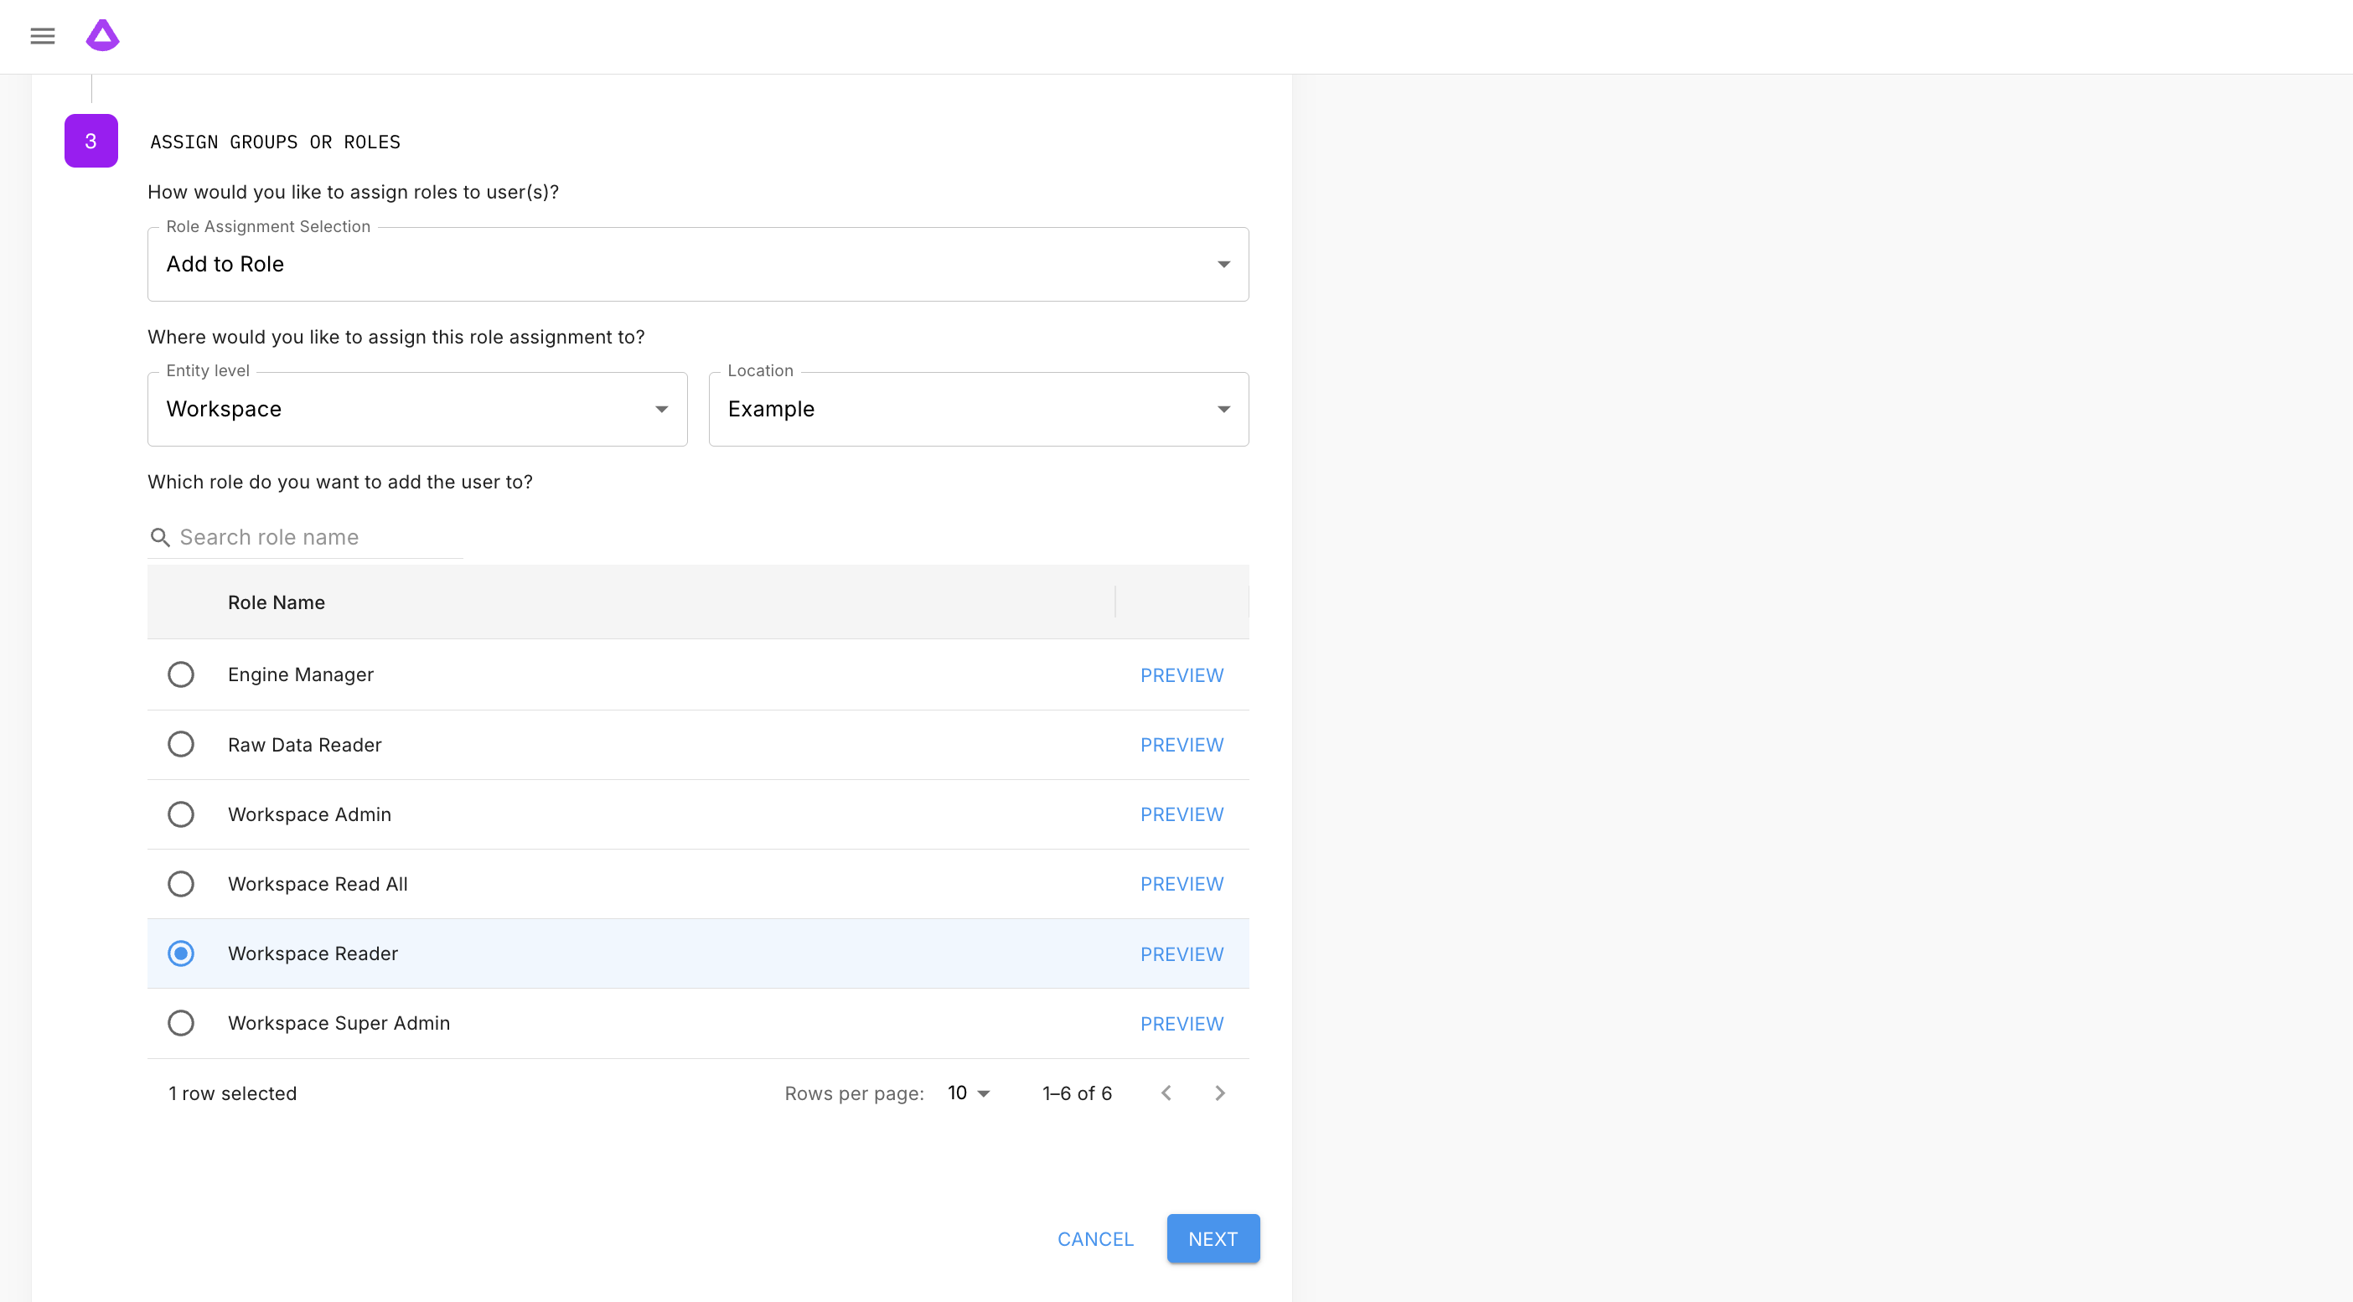Select Raw Data Reader radio button

point(181,744)
